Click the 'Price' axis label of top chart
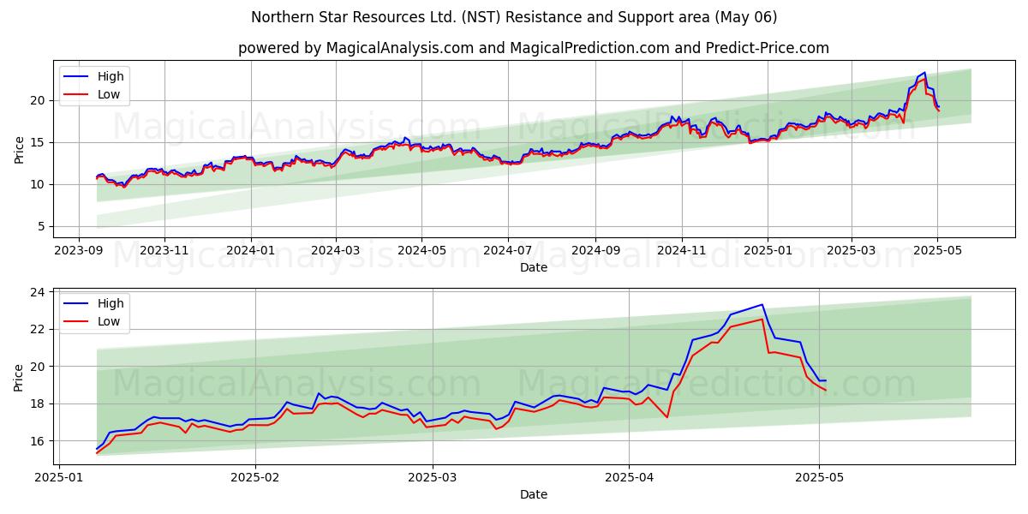Image resolution: width=1028 pixels, height=514 pixels. tap(19, 149)
